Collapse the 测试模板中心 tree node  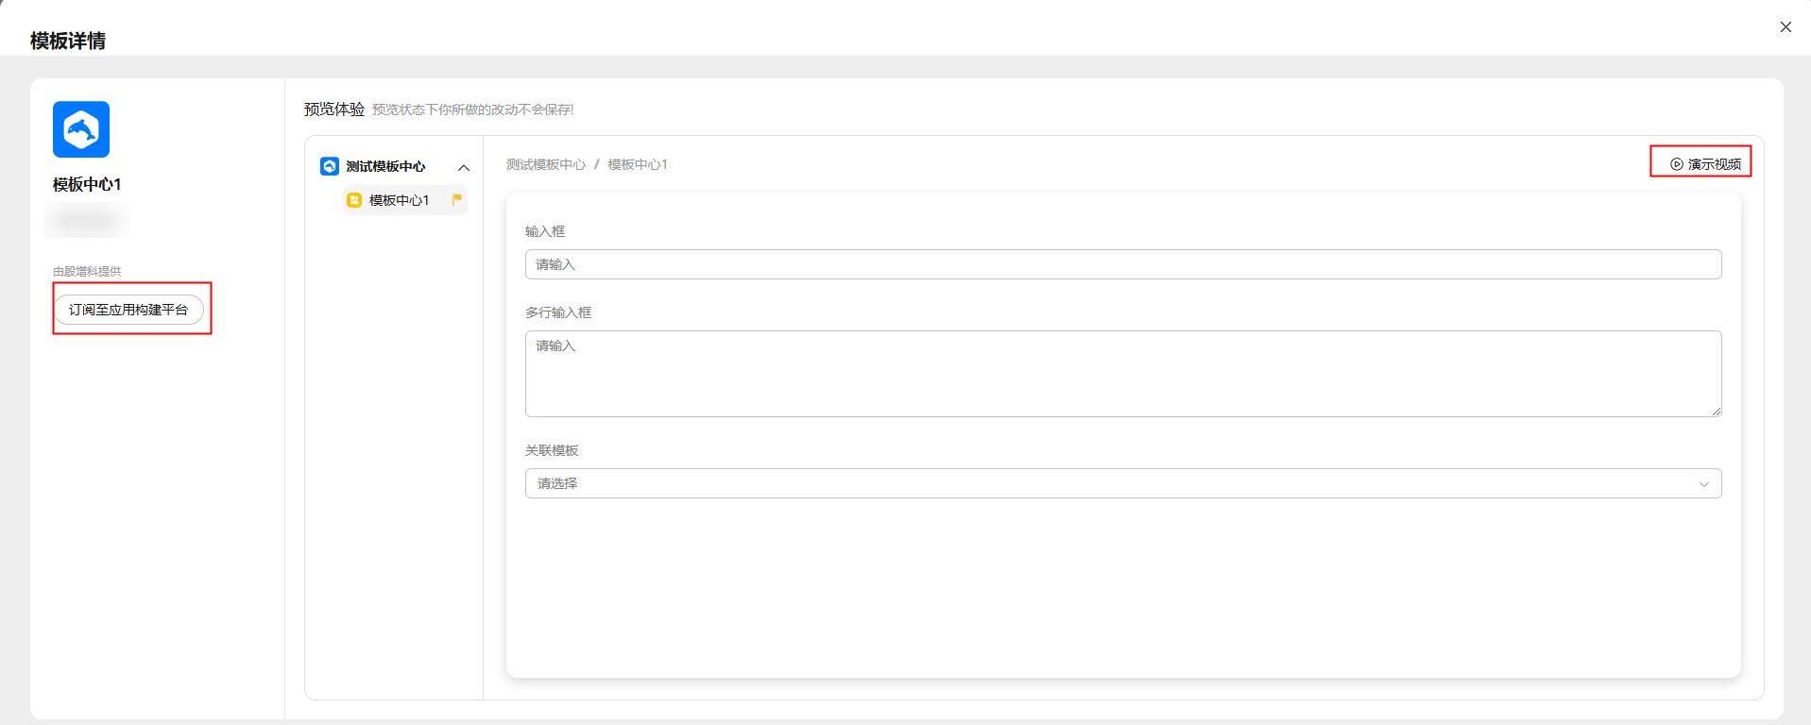[x=464, y=167]
